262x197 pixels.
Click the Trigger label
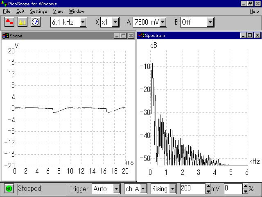tap(79, 189)
